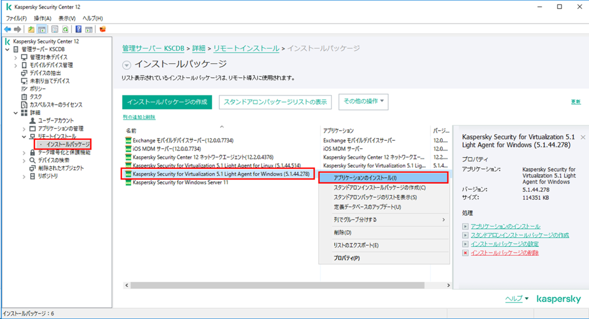This screenshot has height=319, width=589.
Task: Collapse the インストールパッケージ header circle icon
Action: tap(127, 64)
